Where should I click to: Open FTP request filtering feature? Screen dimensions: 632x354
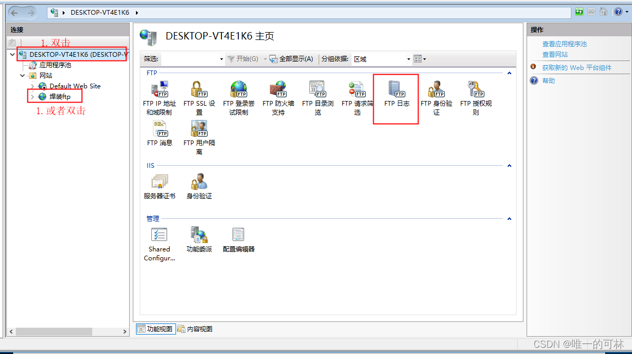tap(357, 98)
